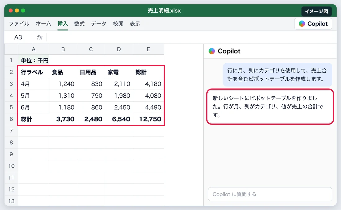This screenshot has height=210, width=341.
Task: Click the name box showing A3
Action: (x=18, y=37)
